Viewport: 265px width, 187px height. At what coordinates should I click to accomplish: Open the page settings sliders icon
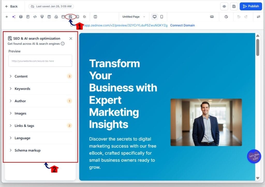[258, 17]
